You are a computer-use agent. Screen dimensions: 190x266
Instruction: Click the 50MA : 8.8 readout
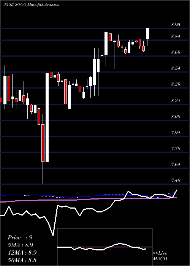point(22,260)
